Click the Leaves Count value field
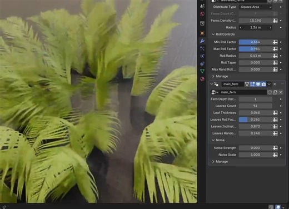This screenshot has height=209, width=289. point(256,106)
